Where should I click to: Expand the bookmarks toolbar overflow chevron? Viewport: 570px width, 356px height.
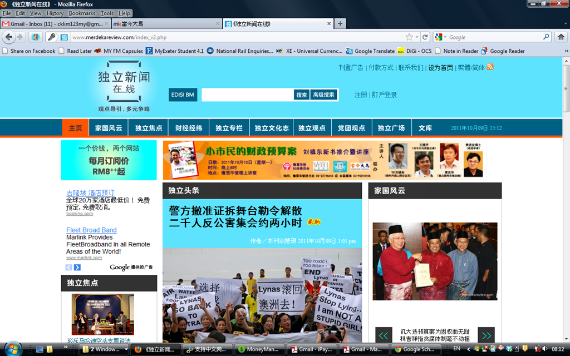tap(566, 51)
